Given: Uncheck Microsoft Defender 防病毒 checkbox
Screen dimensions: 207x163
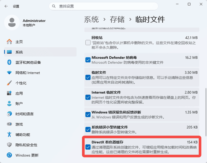Looking at the screenshot, I should pos(88,60).
